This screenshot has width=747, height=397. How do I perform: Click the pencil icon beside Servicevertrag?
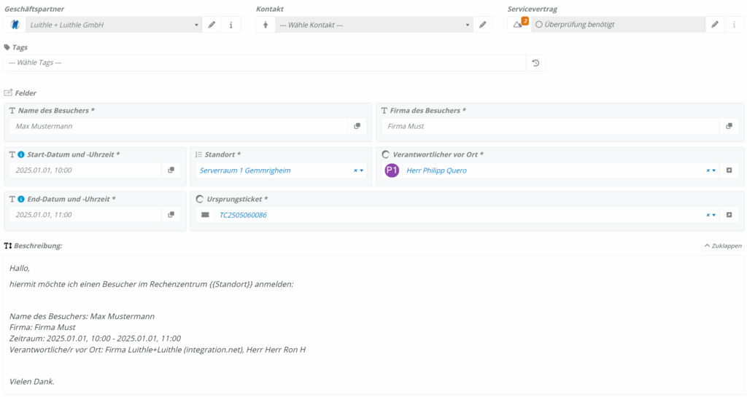(715, 25)
